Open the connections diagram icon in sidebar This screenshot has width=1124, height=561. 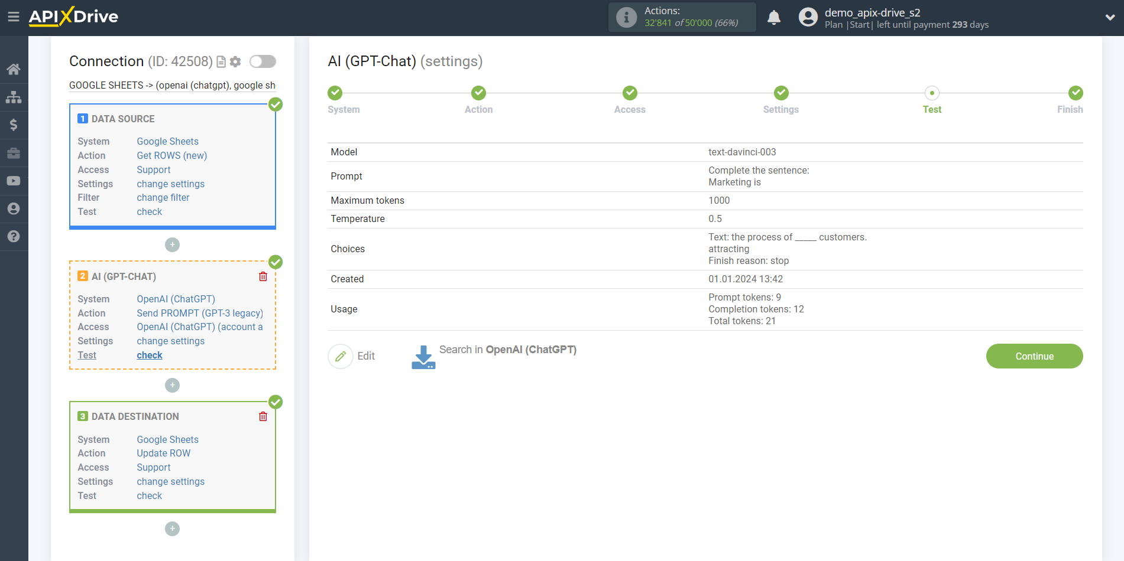tap(14, 97)
